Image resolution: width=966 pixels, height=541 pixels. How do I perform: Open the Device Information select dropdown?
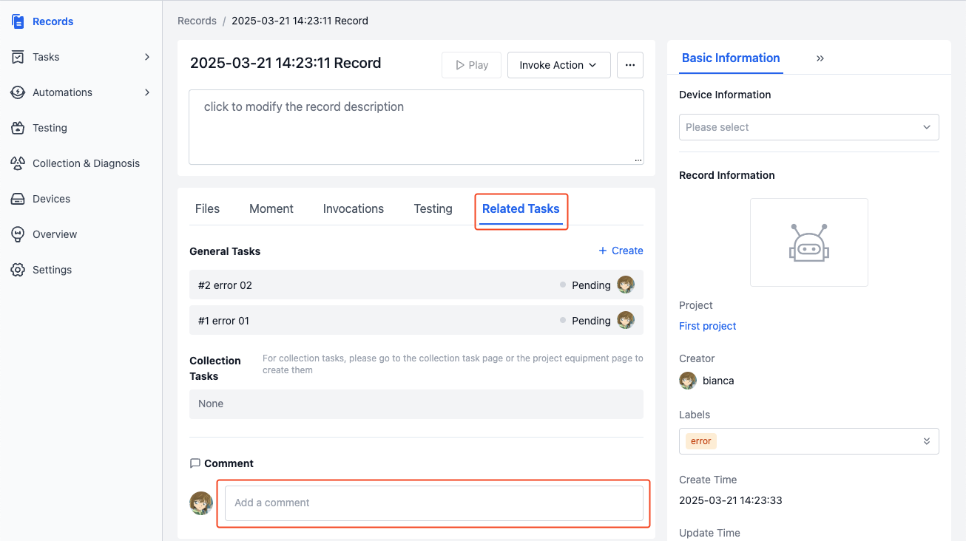(809, 127)
